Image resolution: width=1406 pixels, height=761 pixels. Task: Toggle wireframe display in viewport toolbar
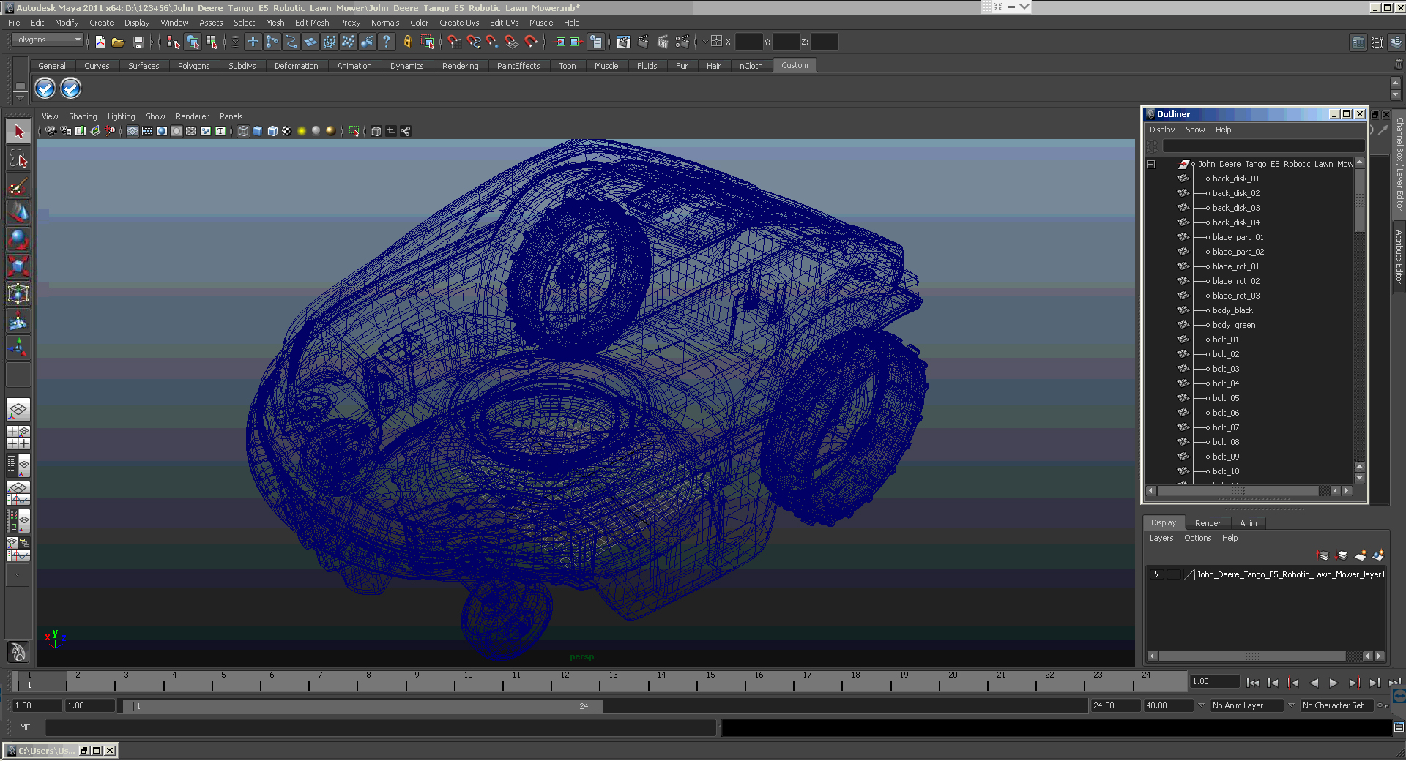243,132
